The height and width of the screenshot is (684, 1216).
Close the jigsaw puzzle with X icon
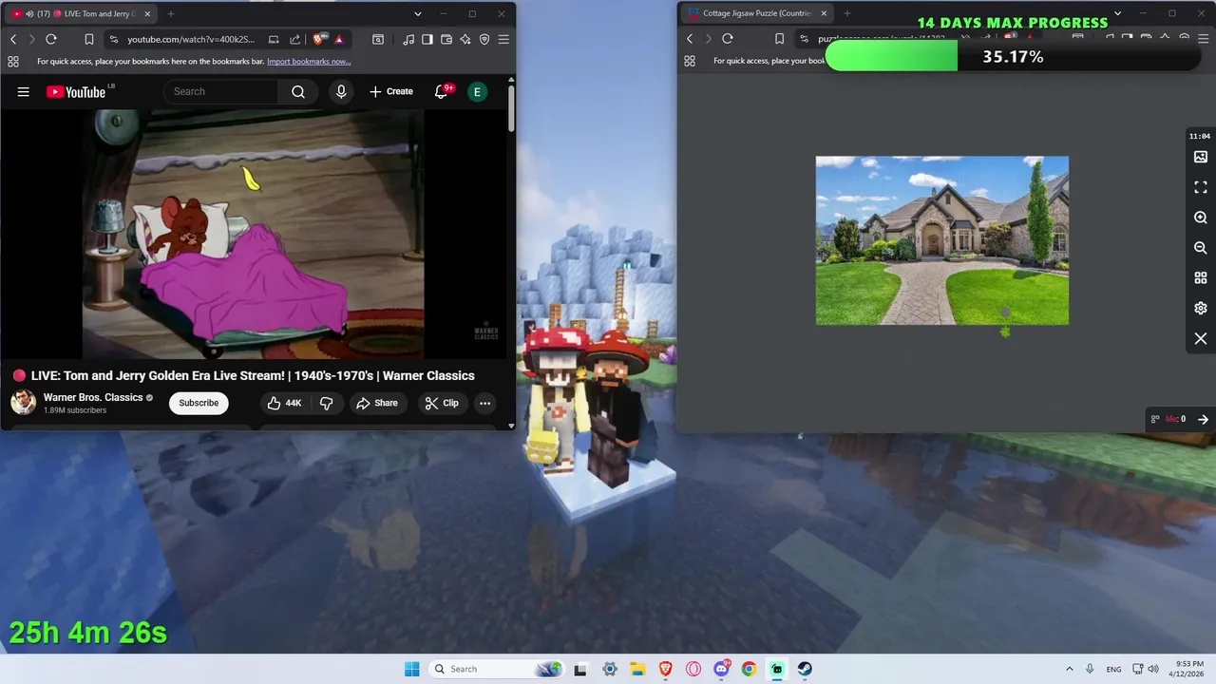tap(1201, 339)
